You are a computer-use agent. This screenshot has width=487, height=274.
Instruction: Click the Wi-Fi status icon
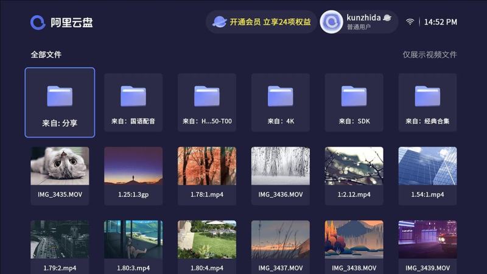[410, 22]
